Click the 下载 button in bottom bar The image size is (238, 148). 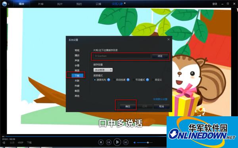[x=29, y=143]
